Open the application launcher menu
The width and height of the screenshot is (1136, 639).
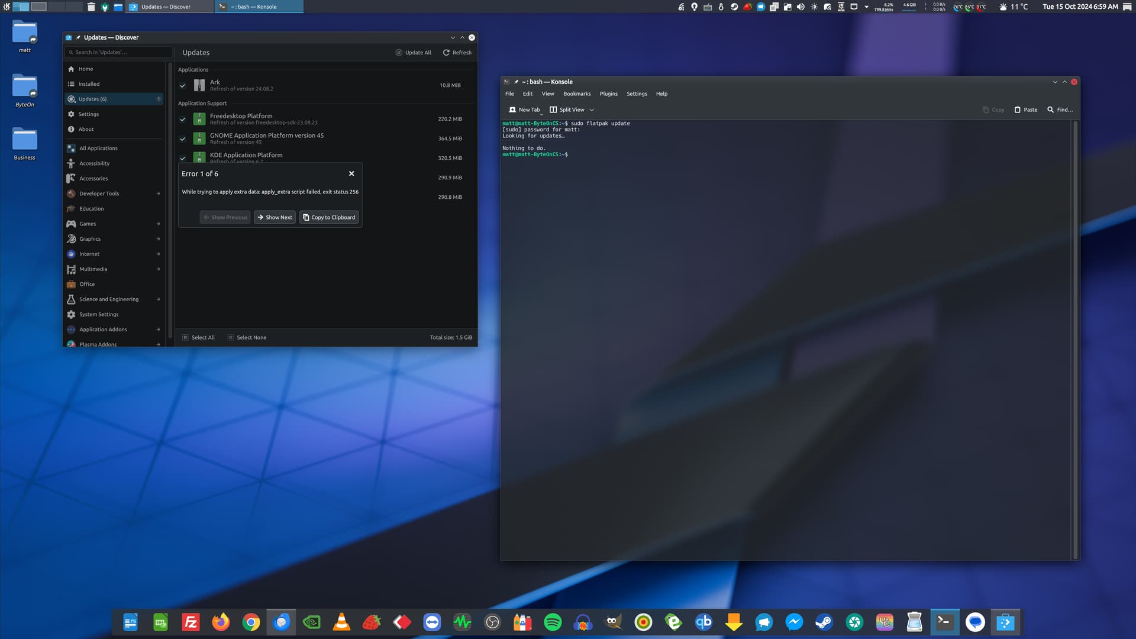coord(7,7)
